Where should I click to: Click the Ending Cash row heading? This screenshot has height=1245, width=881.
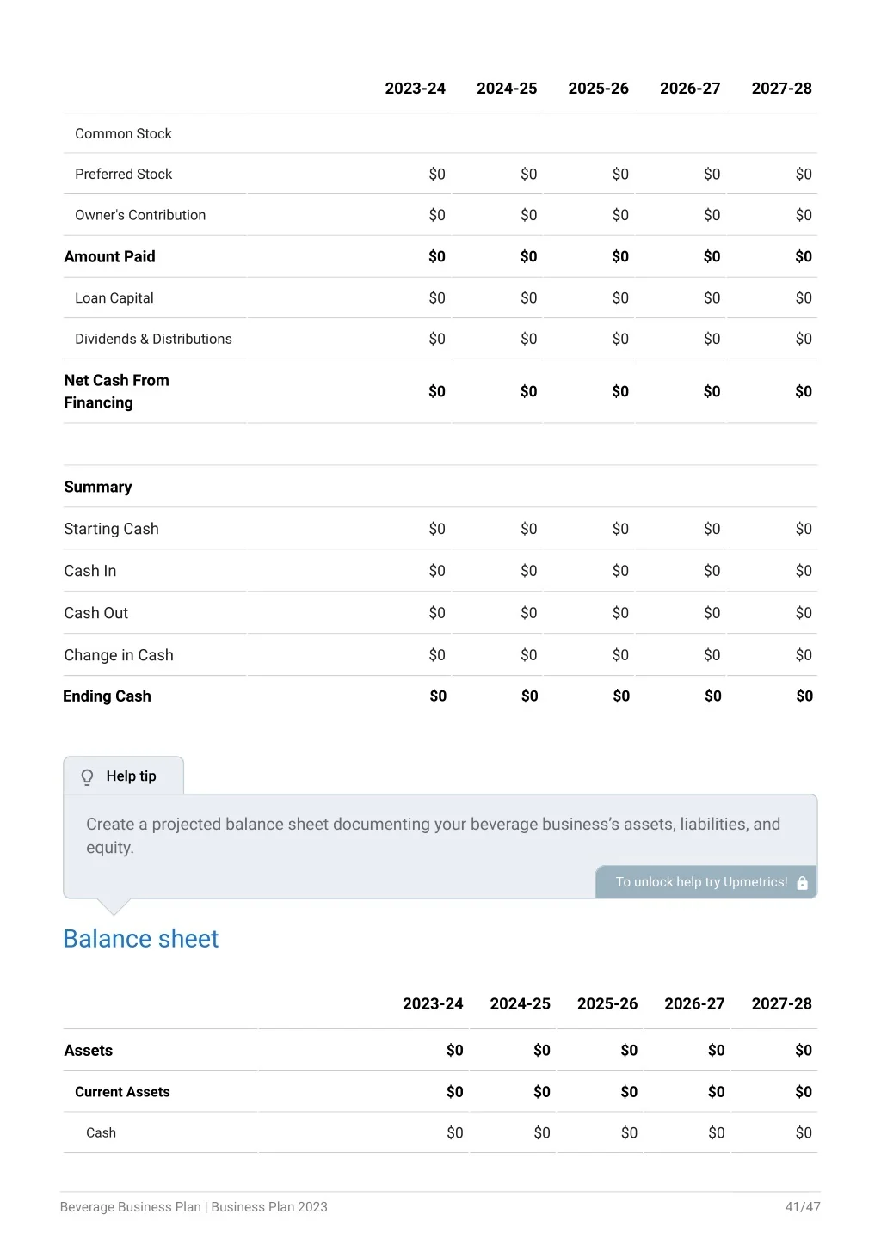107,696
